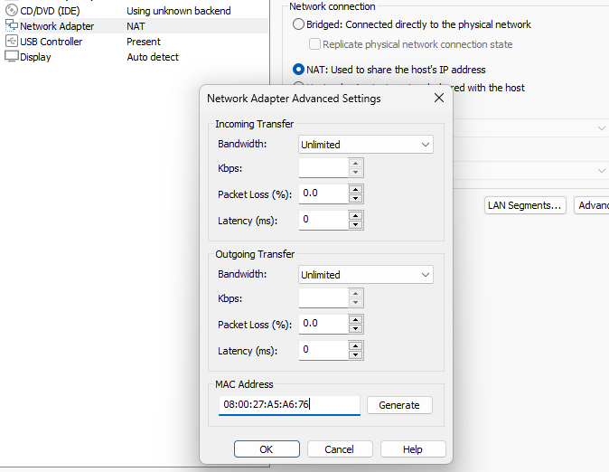Enable Replicate physical network connection state
The height and width of the screenshot is (472, 609).
[x=314, y=44]
